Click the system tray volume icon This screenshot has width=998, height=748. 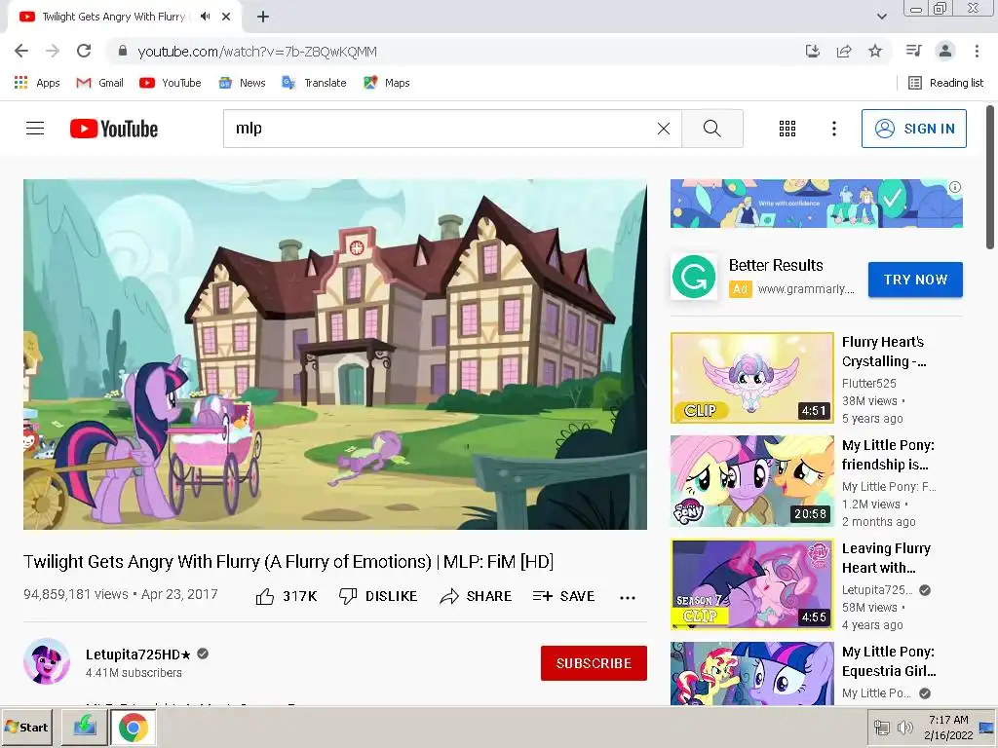pyautogui.click(x=904, y=728)
